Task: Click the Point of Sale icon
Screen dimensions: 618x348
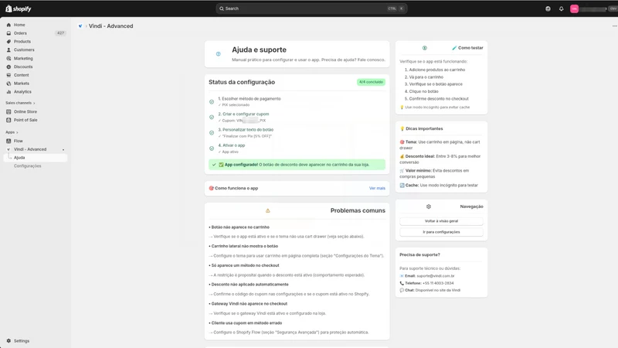Action: pos(8,120)
